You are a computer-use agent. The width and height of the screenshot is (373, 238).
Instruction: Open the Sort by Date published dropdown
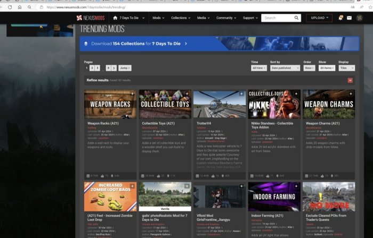pos(285,68)
